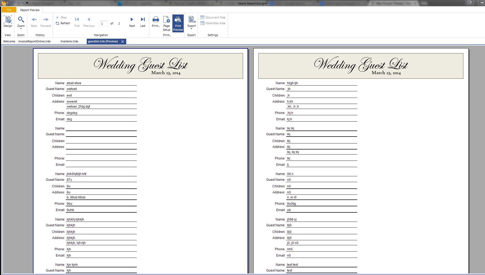Click the address line ';kh, ;h ;h'
The image size is (485, 275).
pyautogui.click(x=293, y=107)
